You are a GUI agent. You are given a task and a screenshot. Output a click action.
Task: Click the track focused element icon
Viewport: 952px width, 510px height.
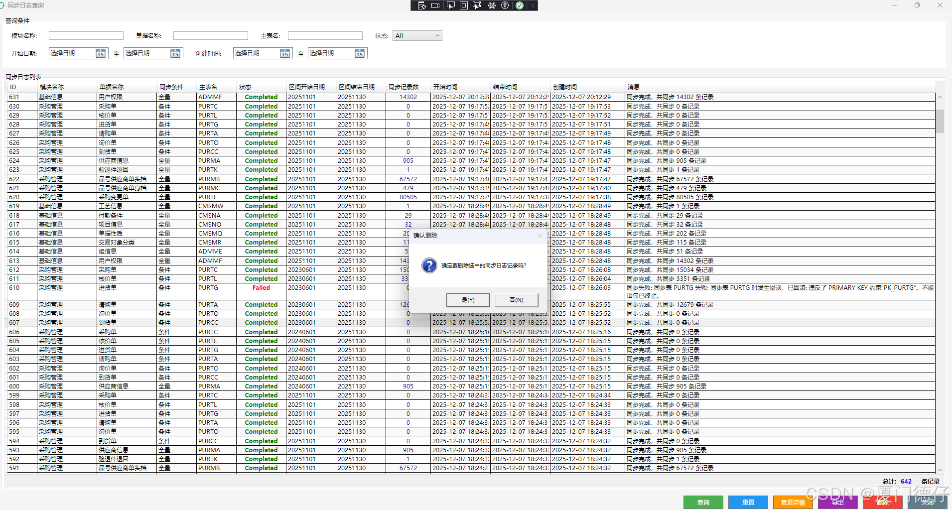tap(477, 5)
